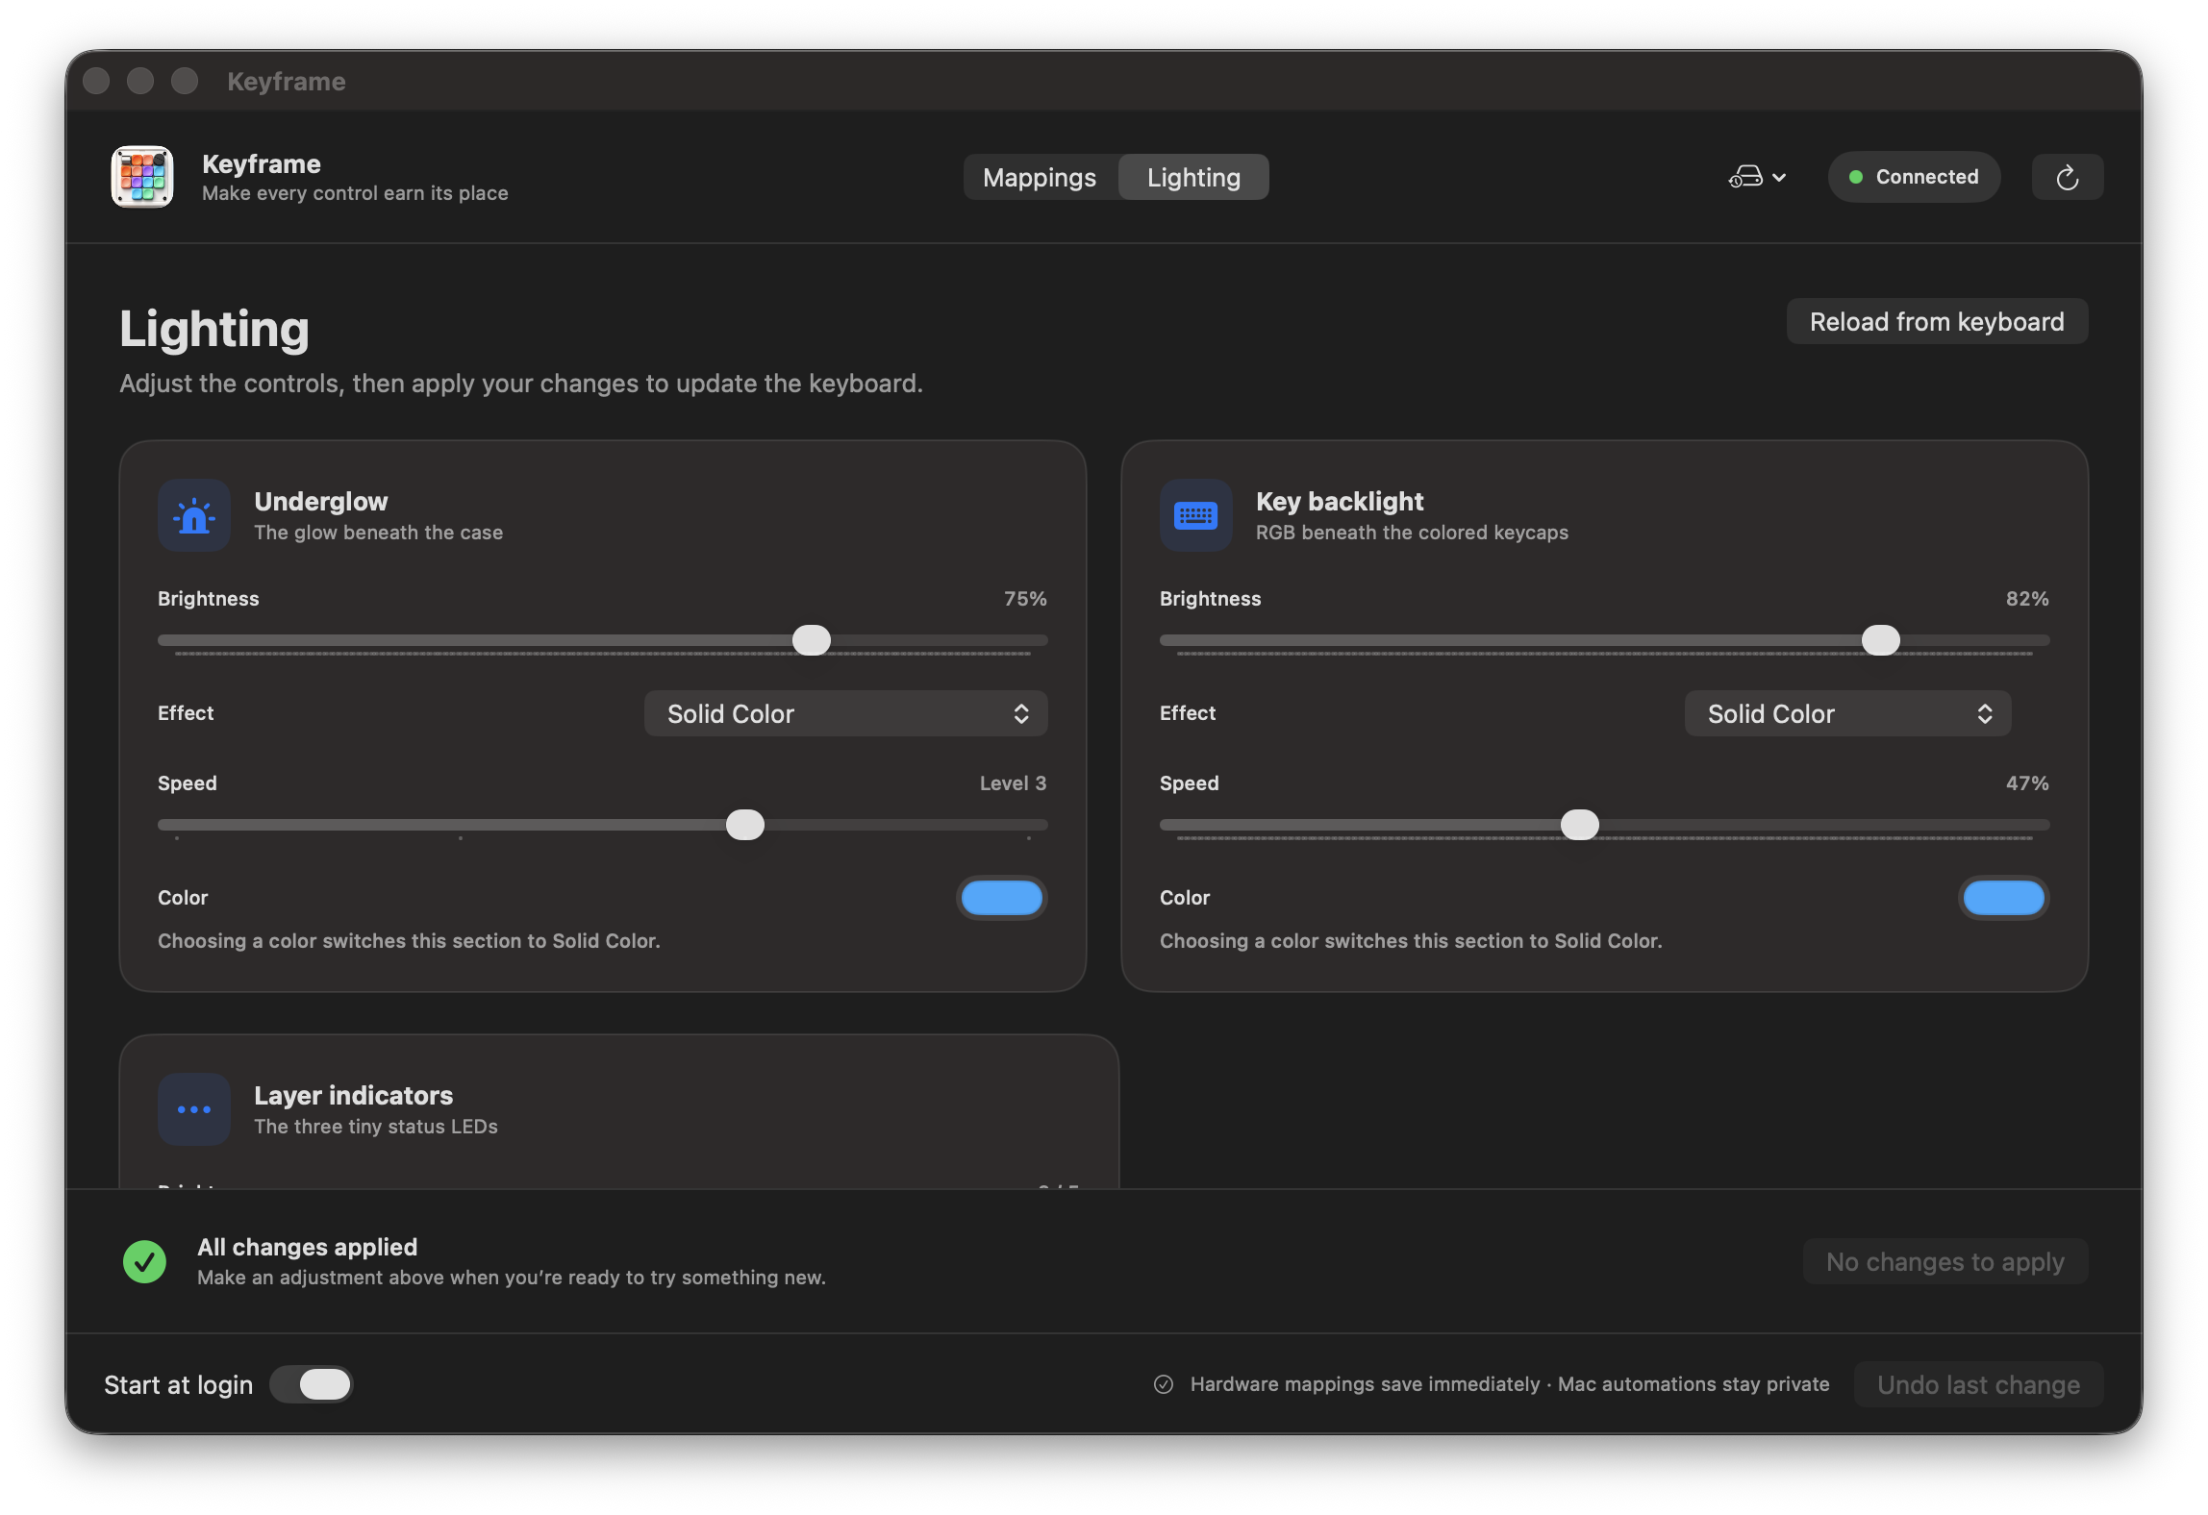This screenshot has width=2208, height=1515.
Task: Click the Underglow Speed slider handle
Action: 745,825
